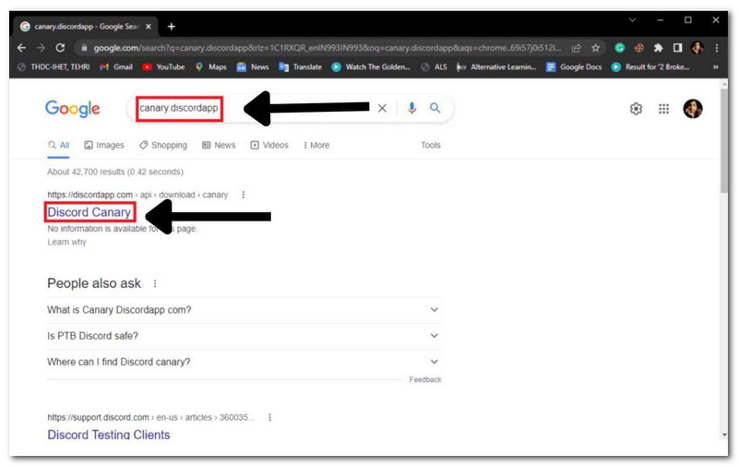Viewport: 738px width, 466px height.
Task: Switch to the News search tab
Action: [x=219, y=145]
